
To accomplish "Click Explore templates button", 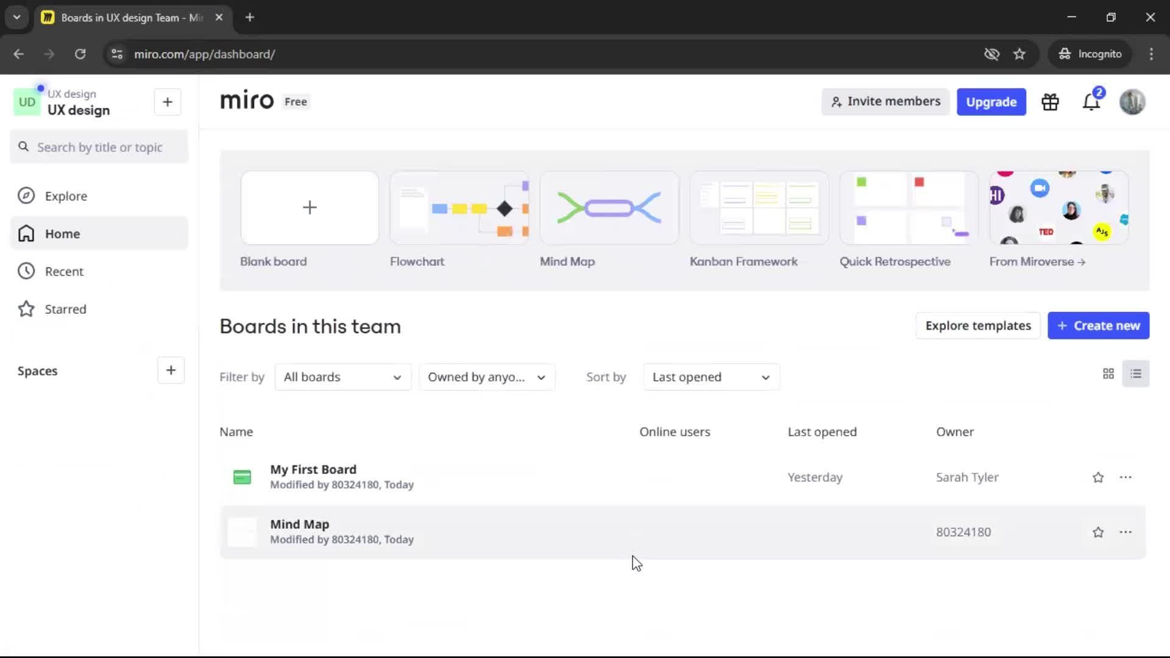I will 978,326.
